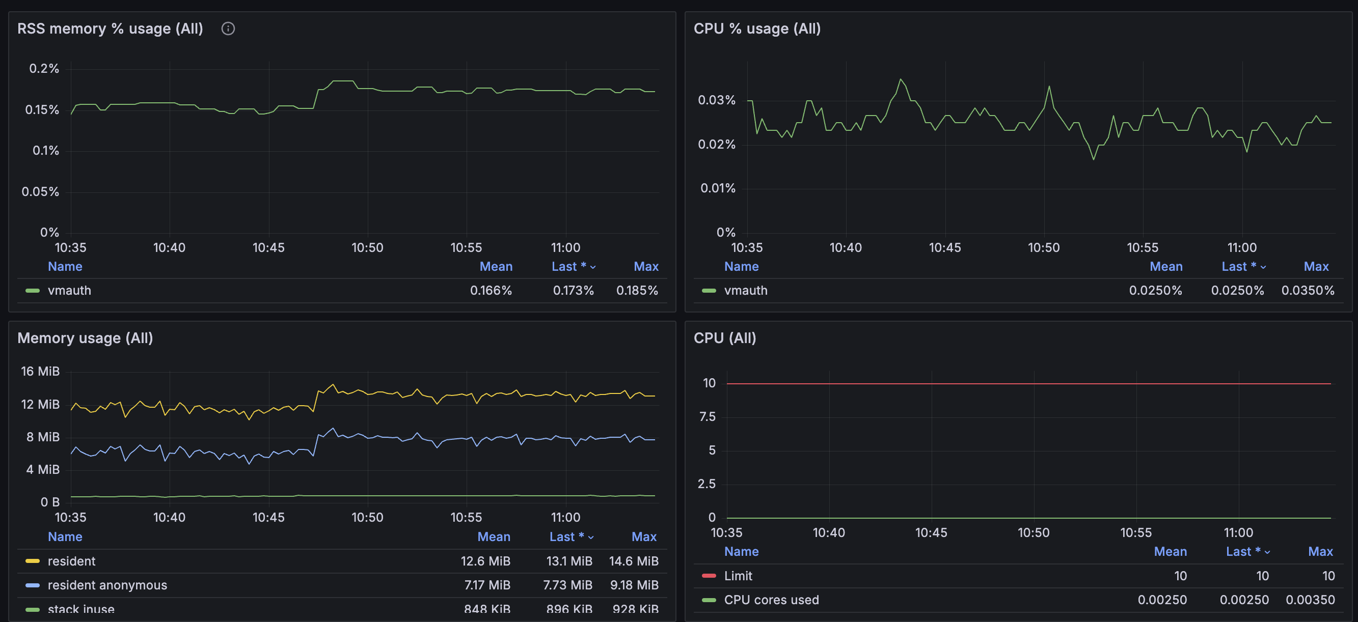Toggle resident anonymous series visibility
This screenshot has height=622, width=1358.
coord(107,585)
